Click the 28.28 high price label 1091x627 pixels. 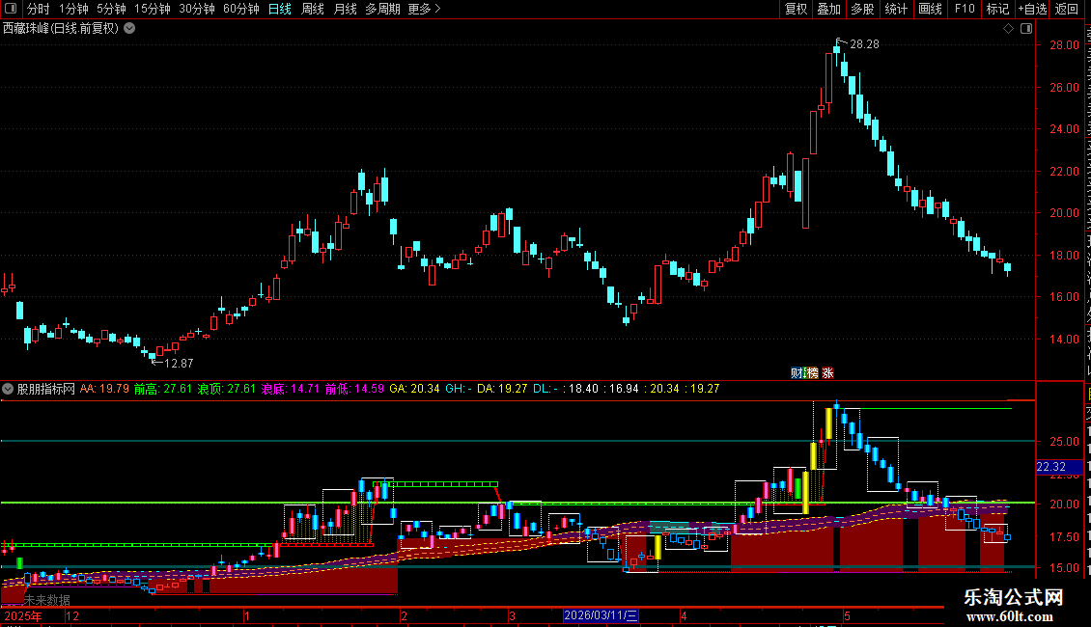click(864, 44)
